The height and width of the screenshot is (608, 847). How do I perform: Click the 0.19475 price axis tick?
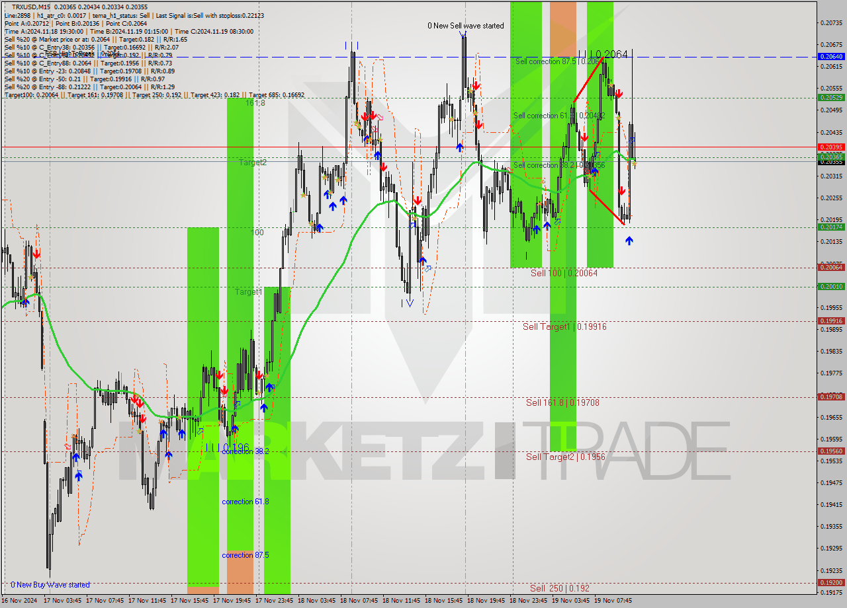click(x=831, y=483)
